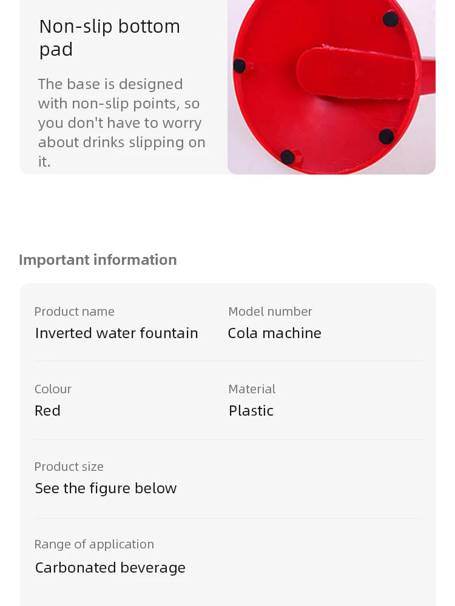Click "See the figure below" text

point(106,488)
